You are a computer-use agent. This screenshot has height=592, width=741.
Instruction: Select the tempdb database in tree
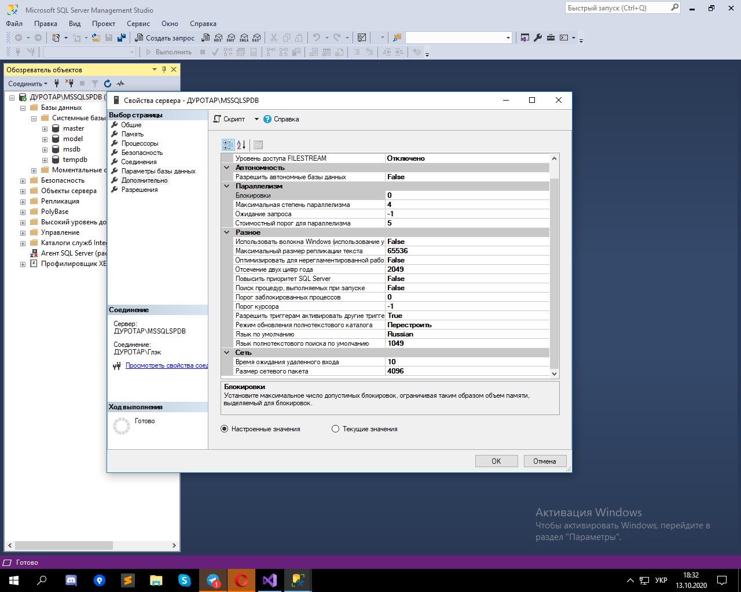(75, 160)
